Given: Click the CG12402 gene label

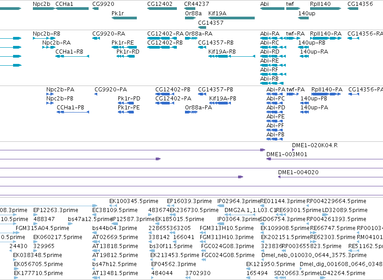Looking at the screenshot, I should point(160,4).
